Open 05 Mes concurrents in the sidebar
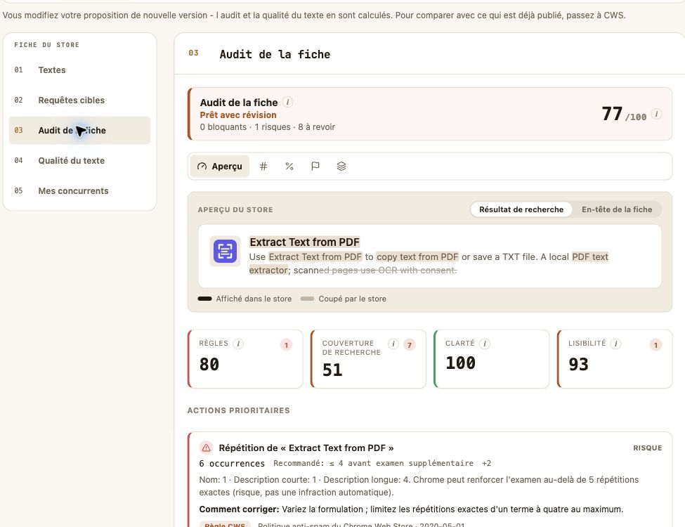 coord(79,190)
